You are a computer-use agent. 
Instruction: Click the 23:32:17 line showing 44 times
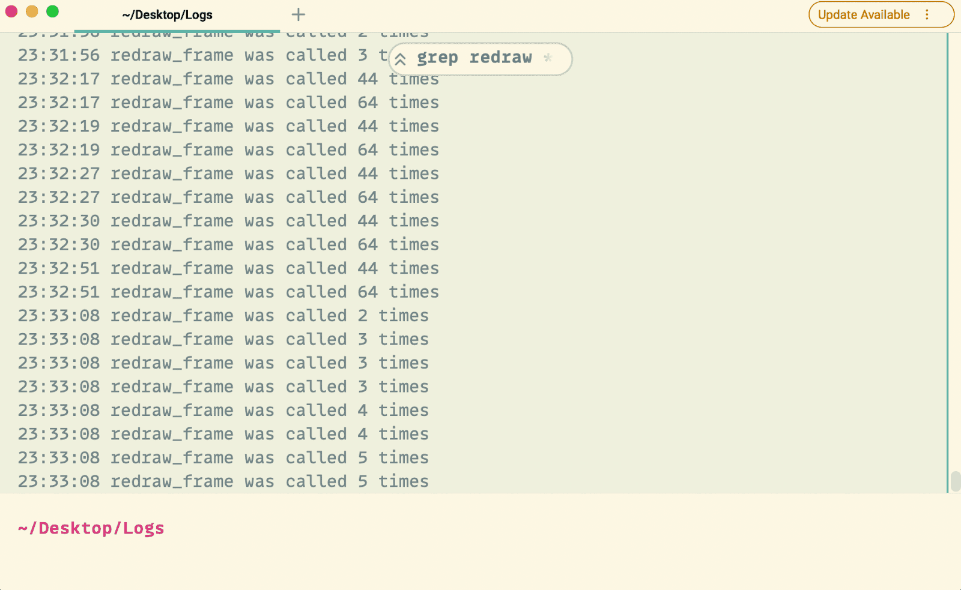pyautogui.click(x=228, y=79)
